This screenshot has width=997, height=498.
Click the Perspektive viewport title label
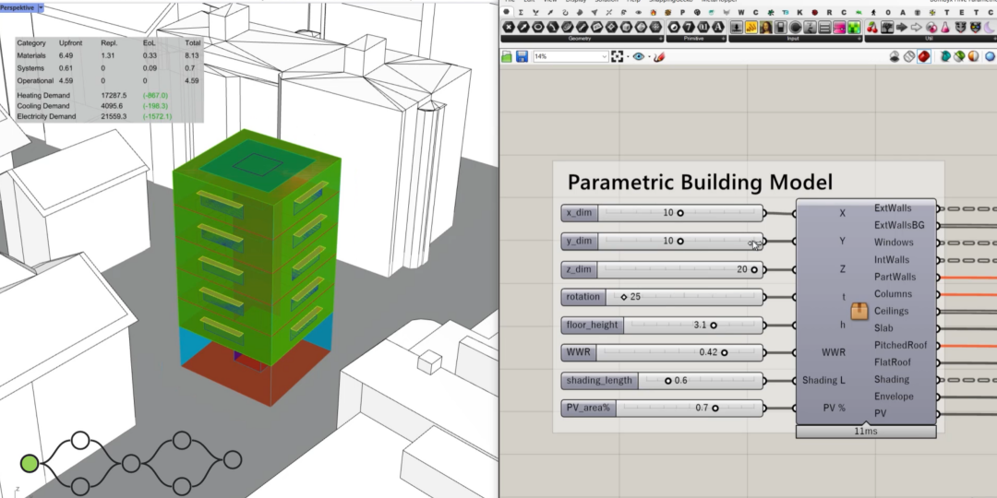18,6
